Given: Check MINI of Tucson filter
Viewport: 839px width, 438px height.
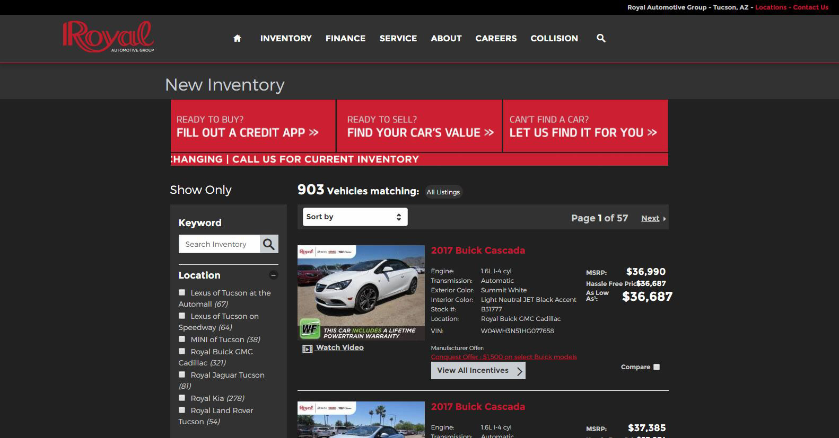Looking at the screenshot, I should click(182, 339).
